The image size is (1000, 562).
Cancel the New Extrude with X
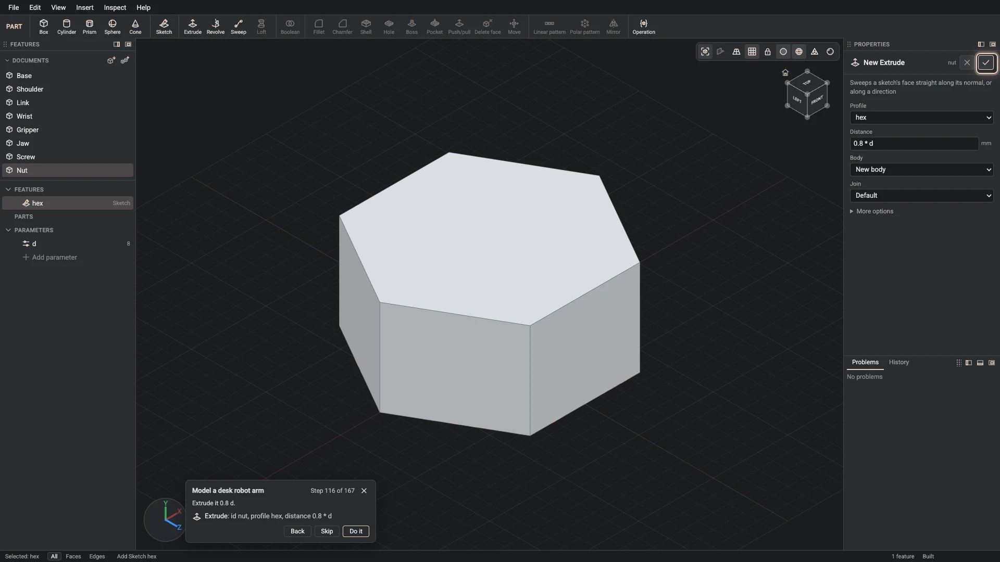[967, 62]
